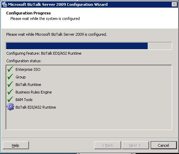
Task: Click the 'Configuring feature: BizTalk EDI/AS2 Runtime' text
Action: pyautogui.click(x=44, y=53)
